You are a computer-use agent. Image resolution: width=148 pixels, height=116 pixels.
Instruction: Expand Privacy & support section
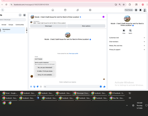127,49
